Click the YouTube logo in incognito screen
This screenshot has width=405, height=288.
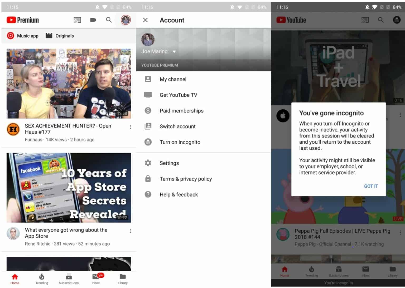point(291,20)
